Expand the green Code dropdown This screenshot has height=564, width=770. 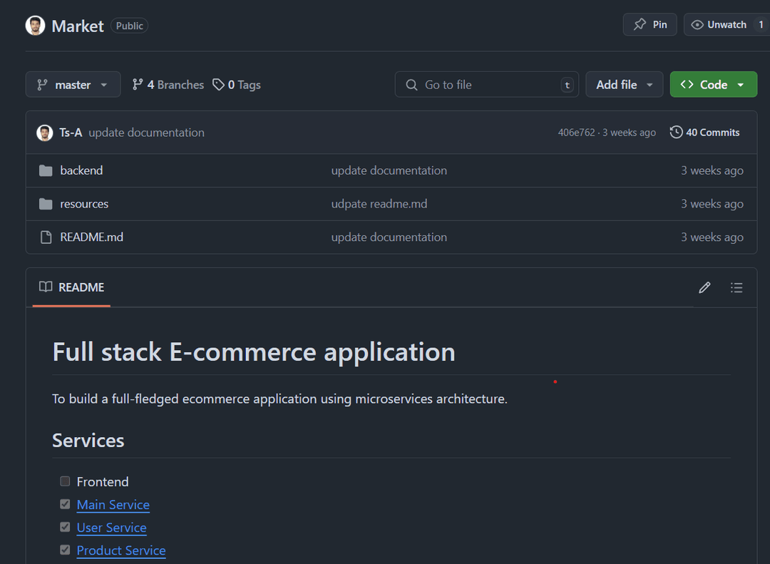pos(713,85)
